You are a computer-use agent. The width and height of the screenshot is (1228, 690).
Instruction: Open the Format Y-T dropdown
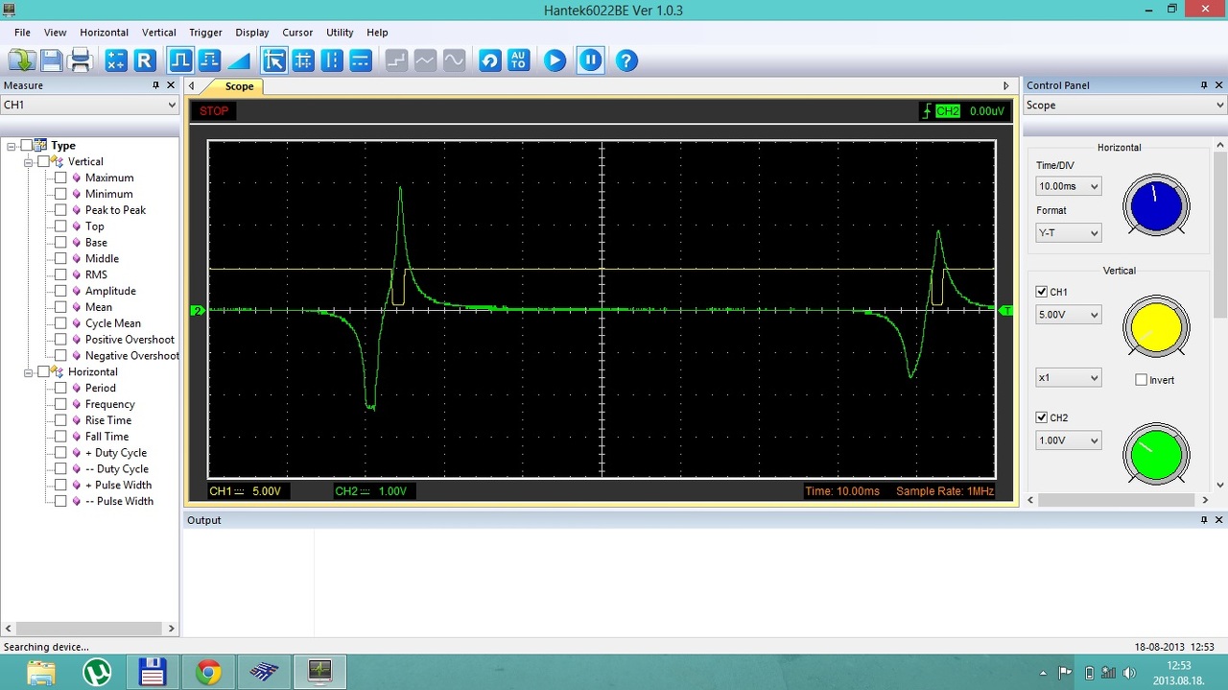click(x=1069, y=232)
